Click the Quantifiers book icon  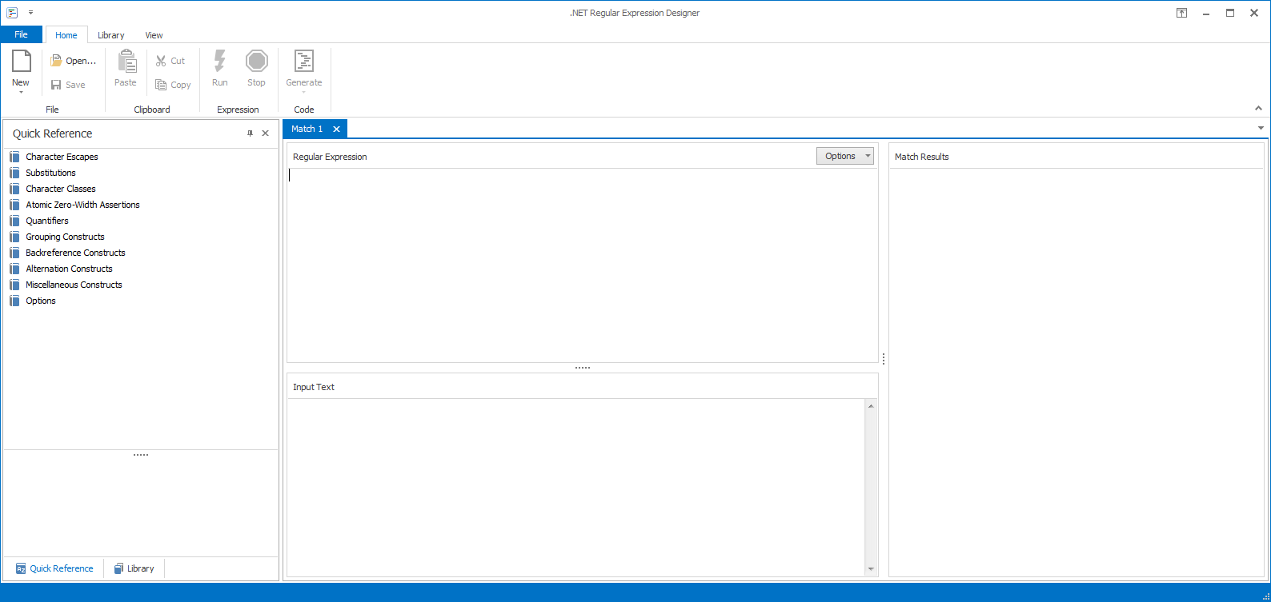(14, 221)
